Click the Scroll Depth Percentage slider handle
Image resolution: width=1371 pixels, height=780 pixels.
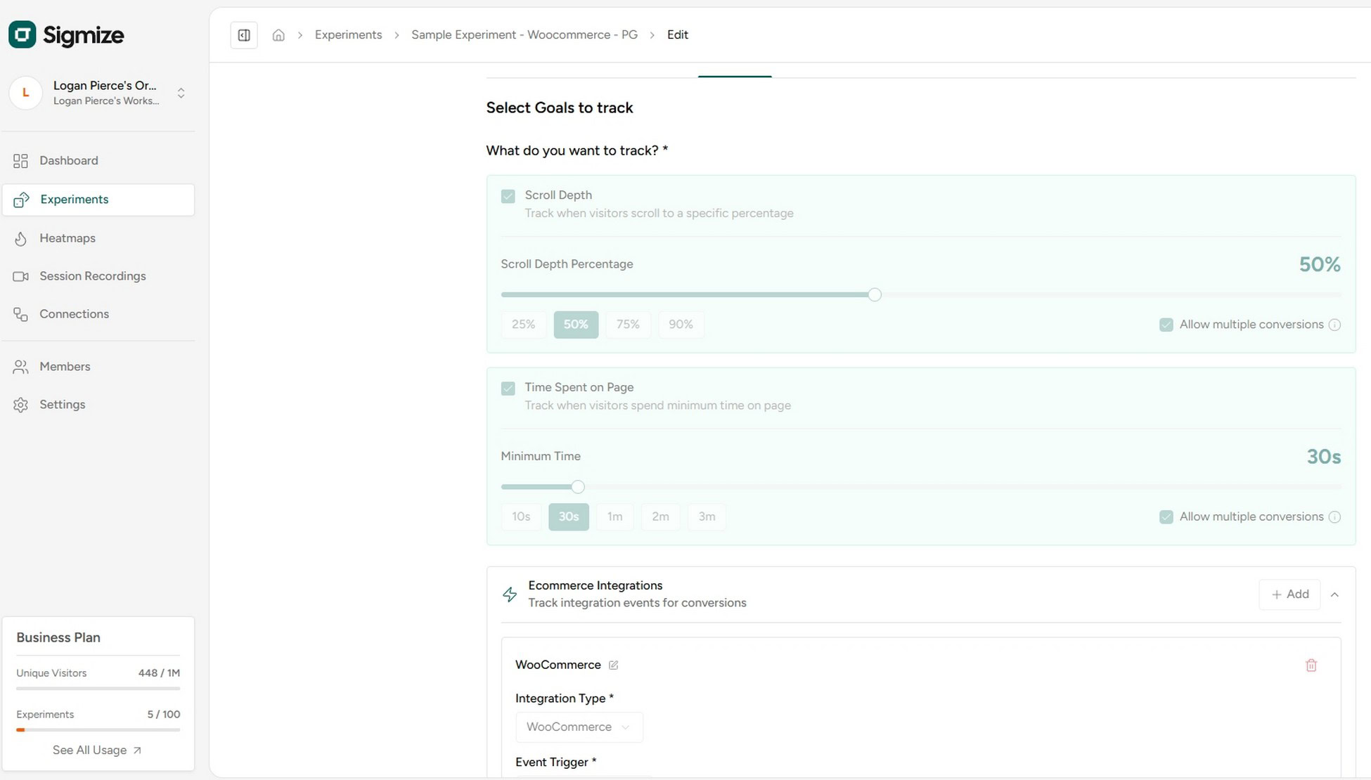pyautogui.click(x=874, y=294)
